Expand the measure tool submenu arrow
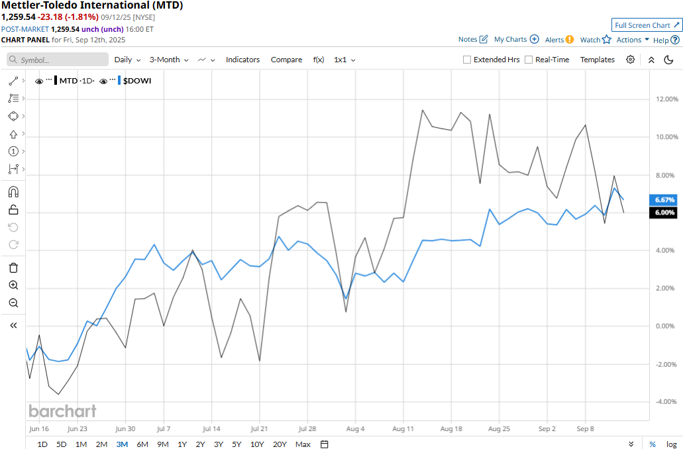 tap(24, 169)
